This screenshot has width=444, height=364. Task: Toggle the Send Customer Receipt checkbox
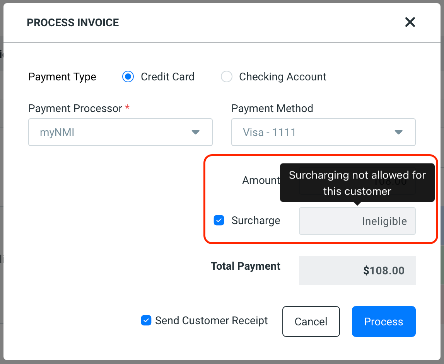pyautogui.click(x=146, y=320)
